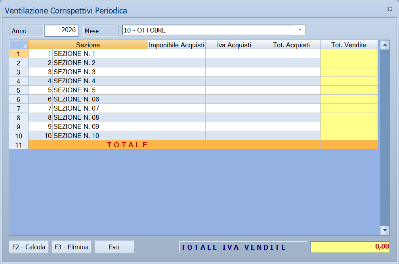Select row header number 2
399x264 pixels.
[x=19, y=63]
